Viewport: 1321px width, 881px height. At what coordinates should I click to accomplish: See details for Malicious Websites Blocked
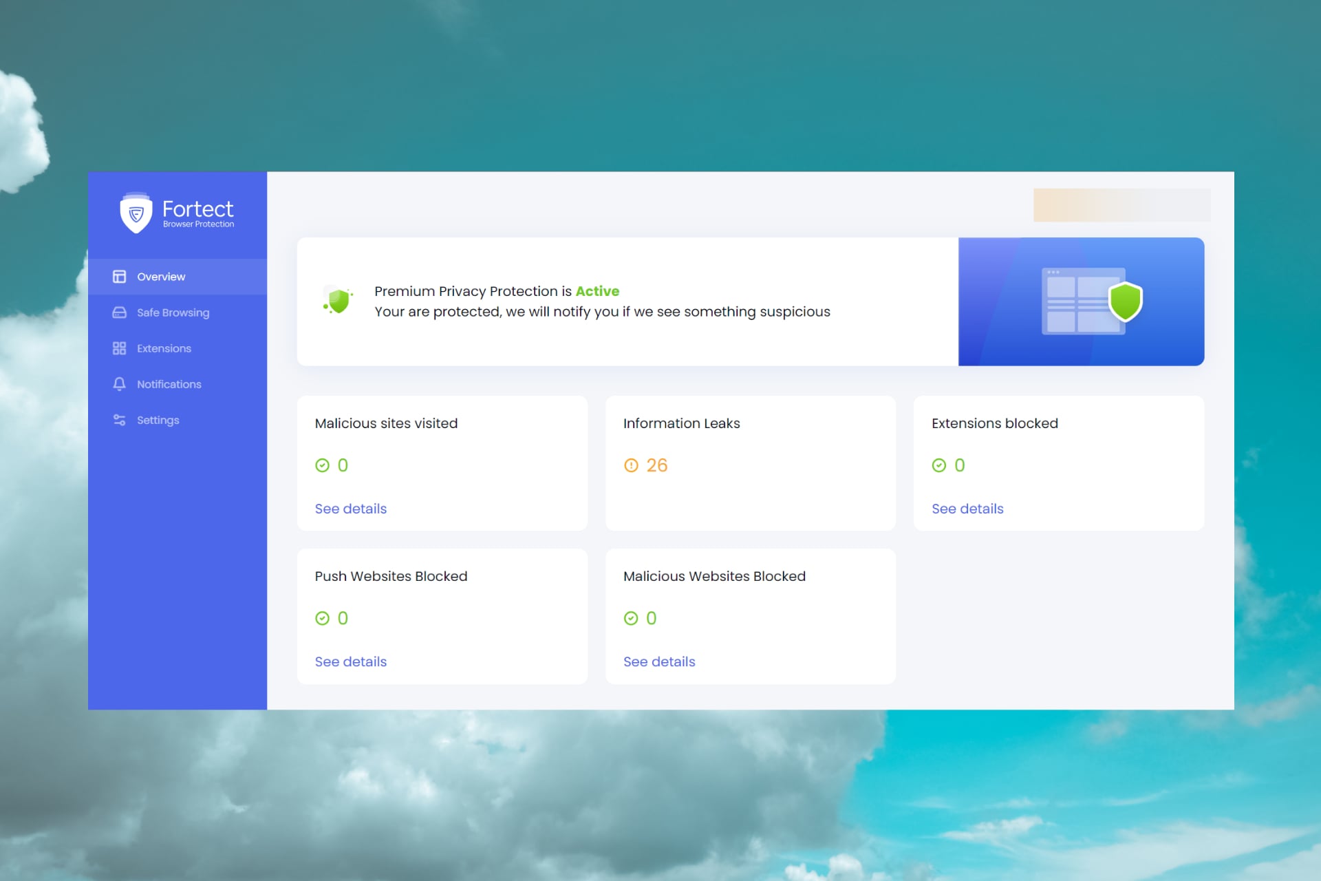tap(658, 661)
